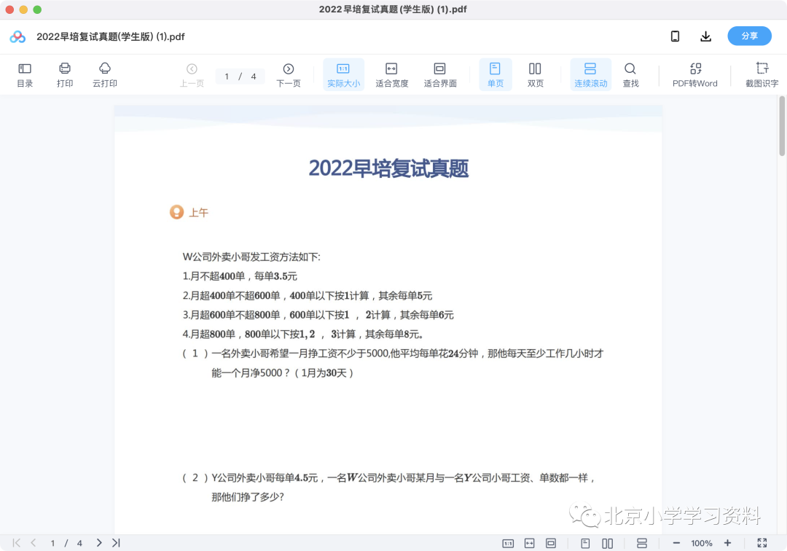The height and width of the screenshot is (551, 787).
Task: Select 实际大小 actual size view
Action: [343, 75]
